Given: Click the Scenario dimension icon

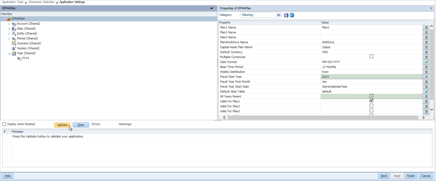Looking at the screenshot, I should coord(14,44).
